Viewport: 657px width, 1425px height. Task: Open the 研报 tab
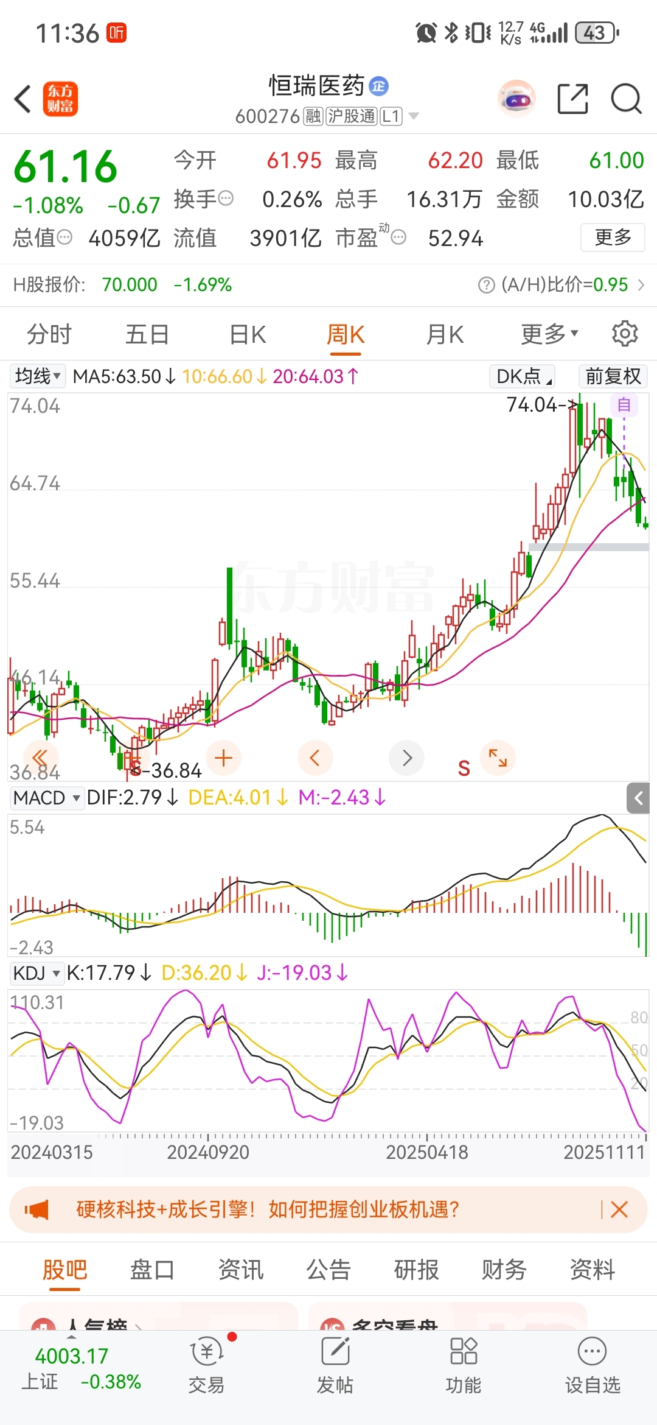pos(417,1270)
